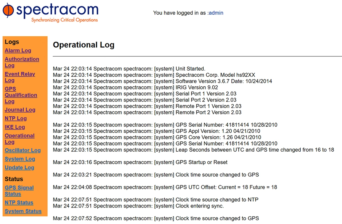This screenshot has width=342, height=224.
Task: Click the admin username link
Action: [216, 13]
